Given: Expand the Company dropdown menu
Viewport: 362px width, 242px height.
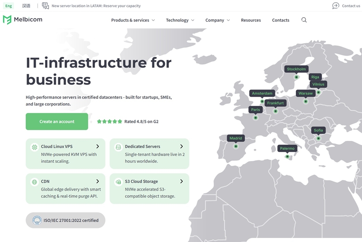Looking at the screenshot, I should tap(218, 20).
